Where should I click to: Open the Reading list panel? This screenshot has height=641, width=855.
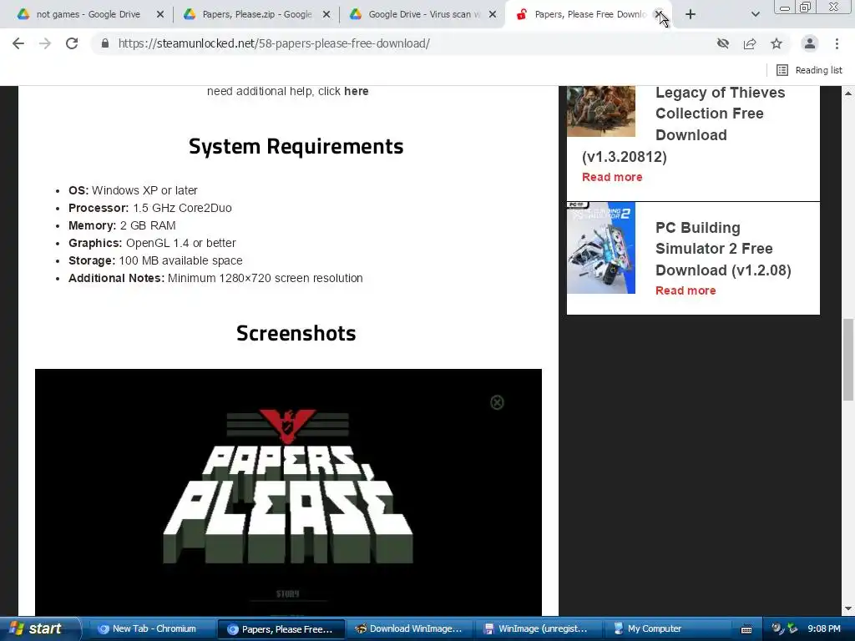point(809,70)
